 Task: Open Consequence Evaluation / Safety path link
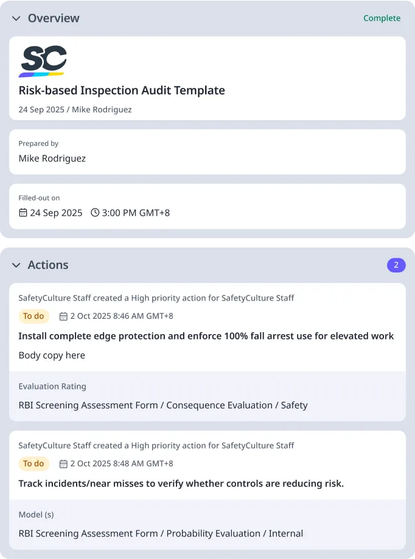coord(163,405)
